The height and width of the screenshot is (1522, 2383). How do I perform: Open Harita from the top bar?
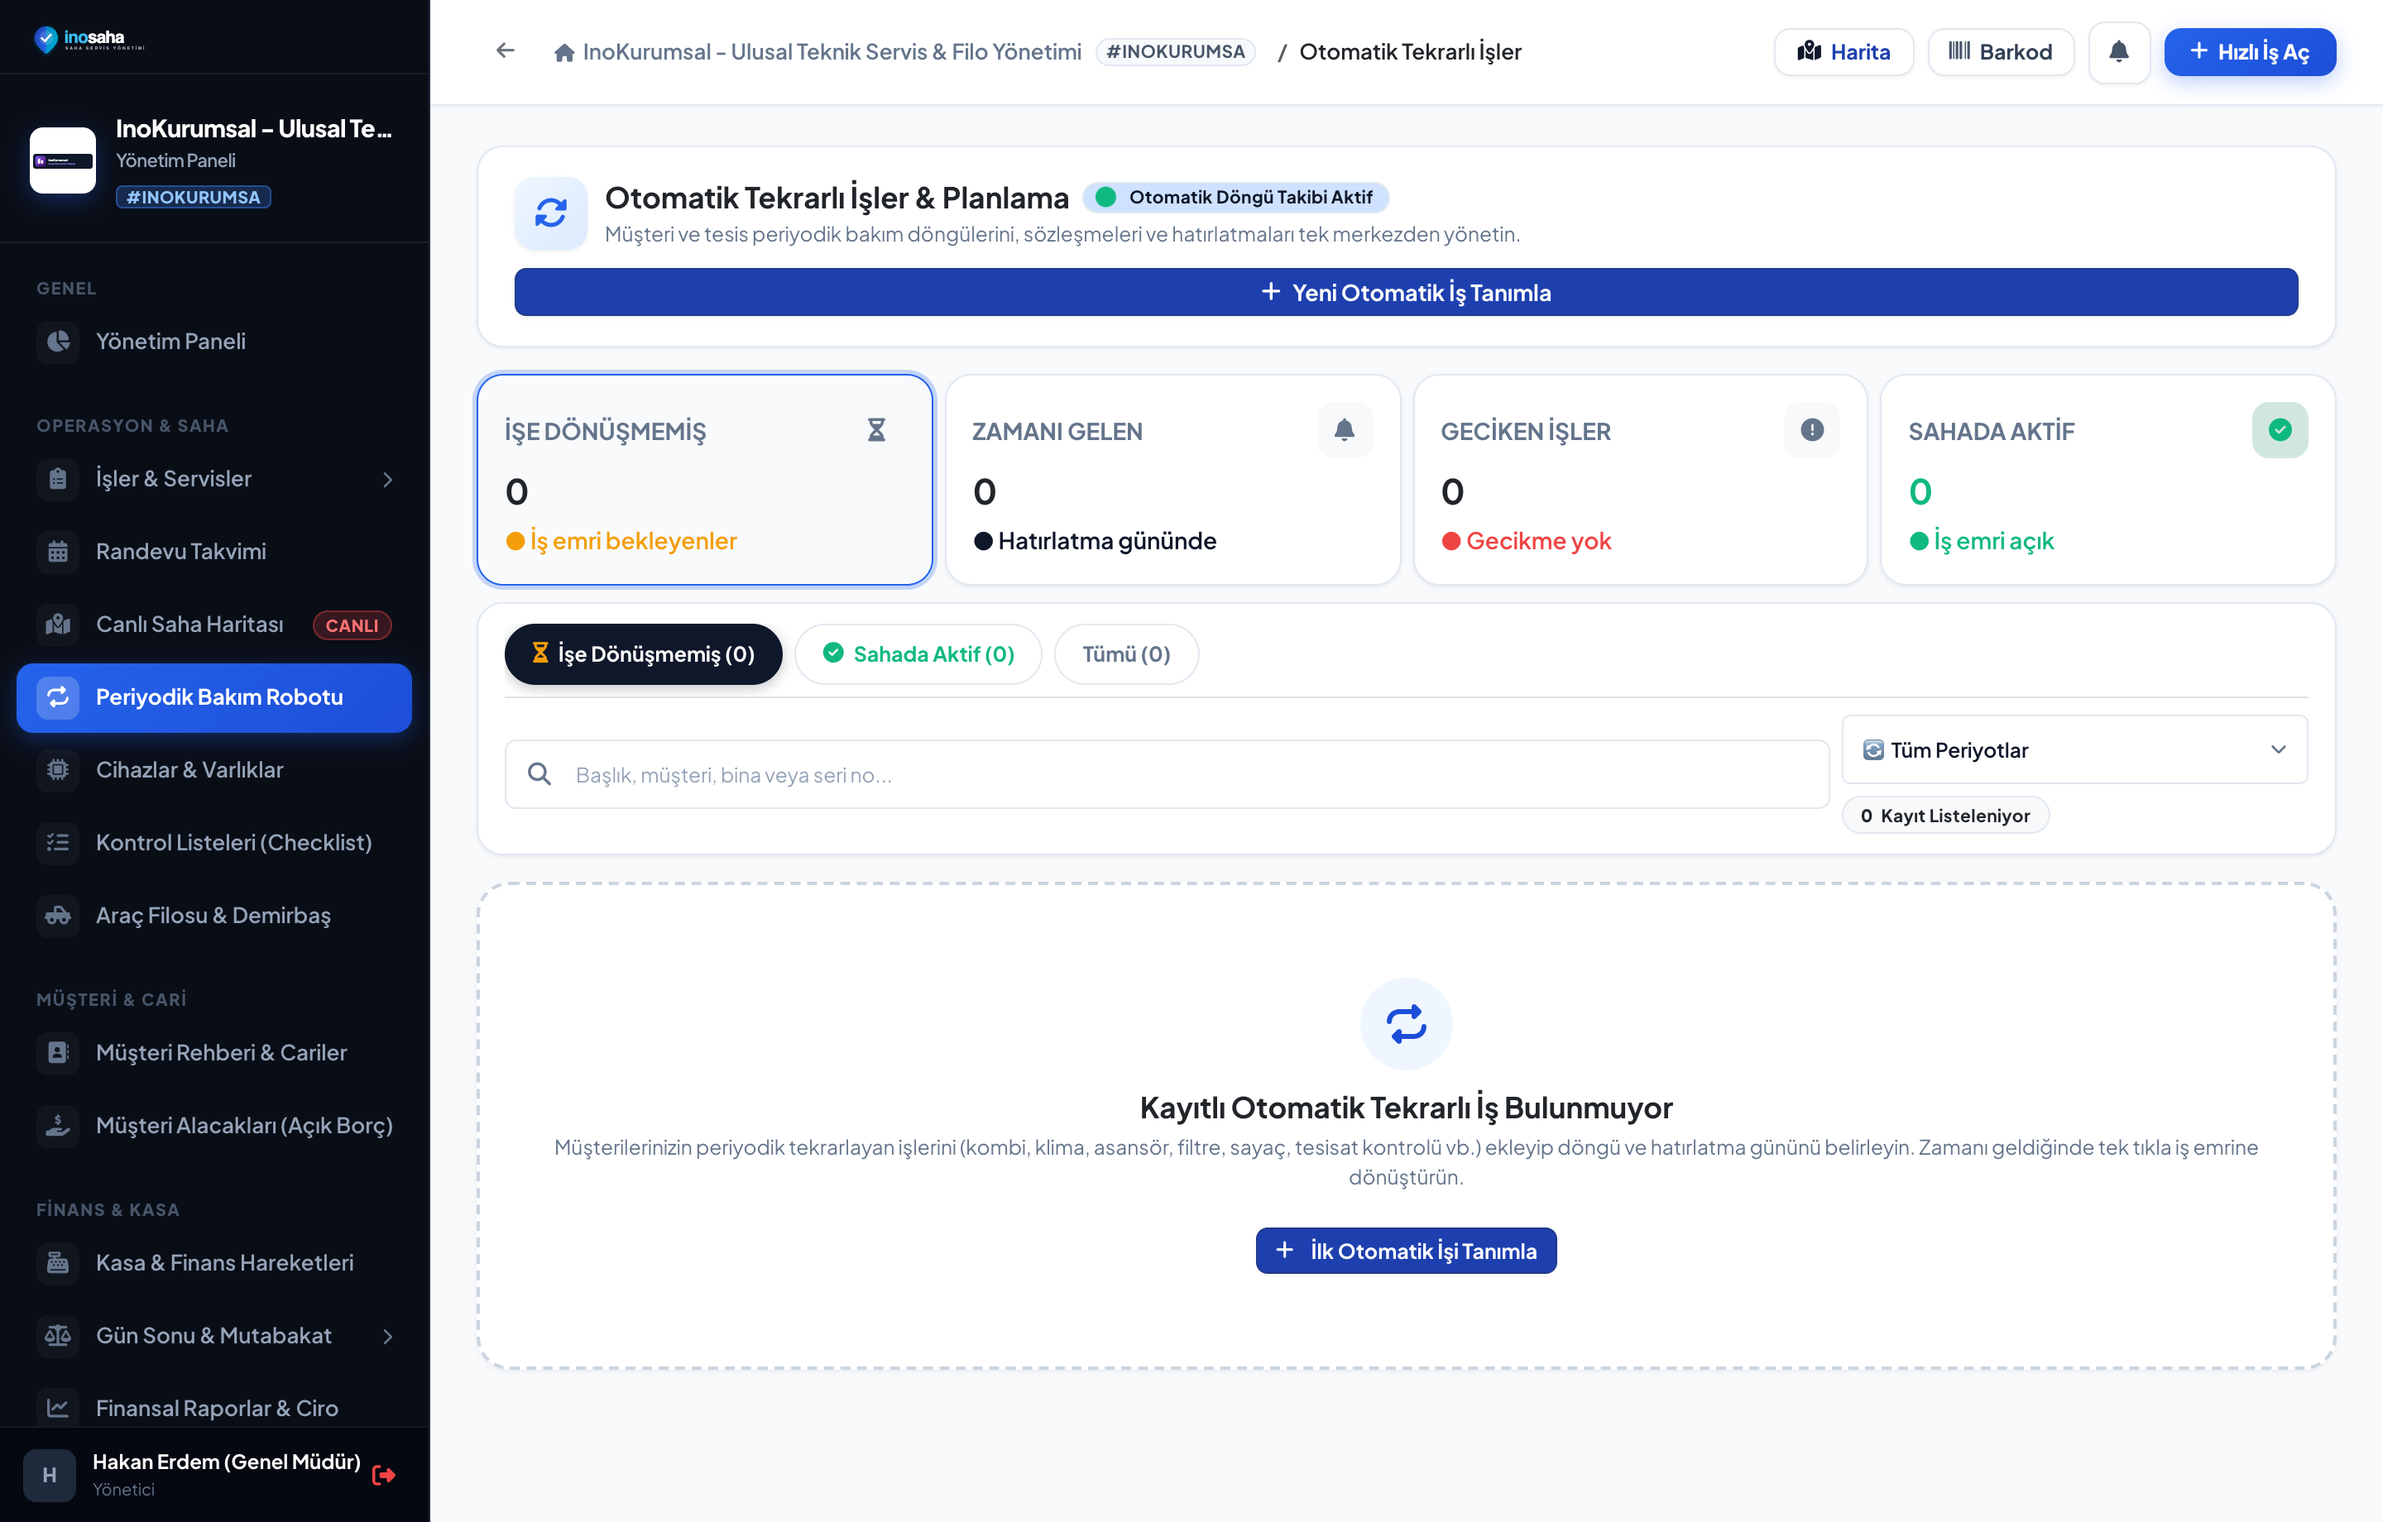point(1844,51)
